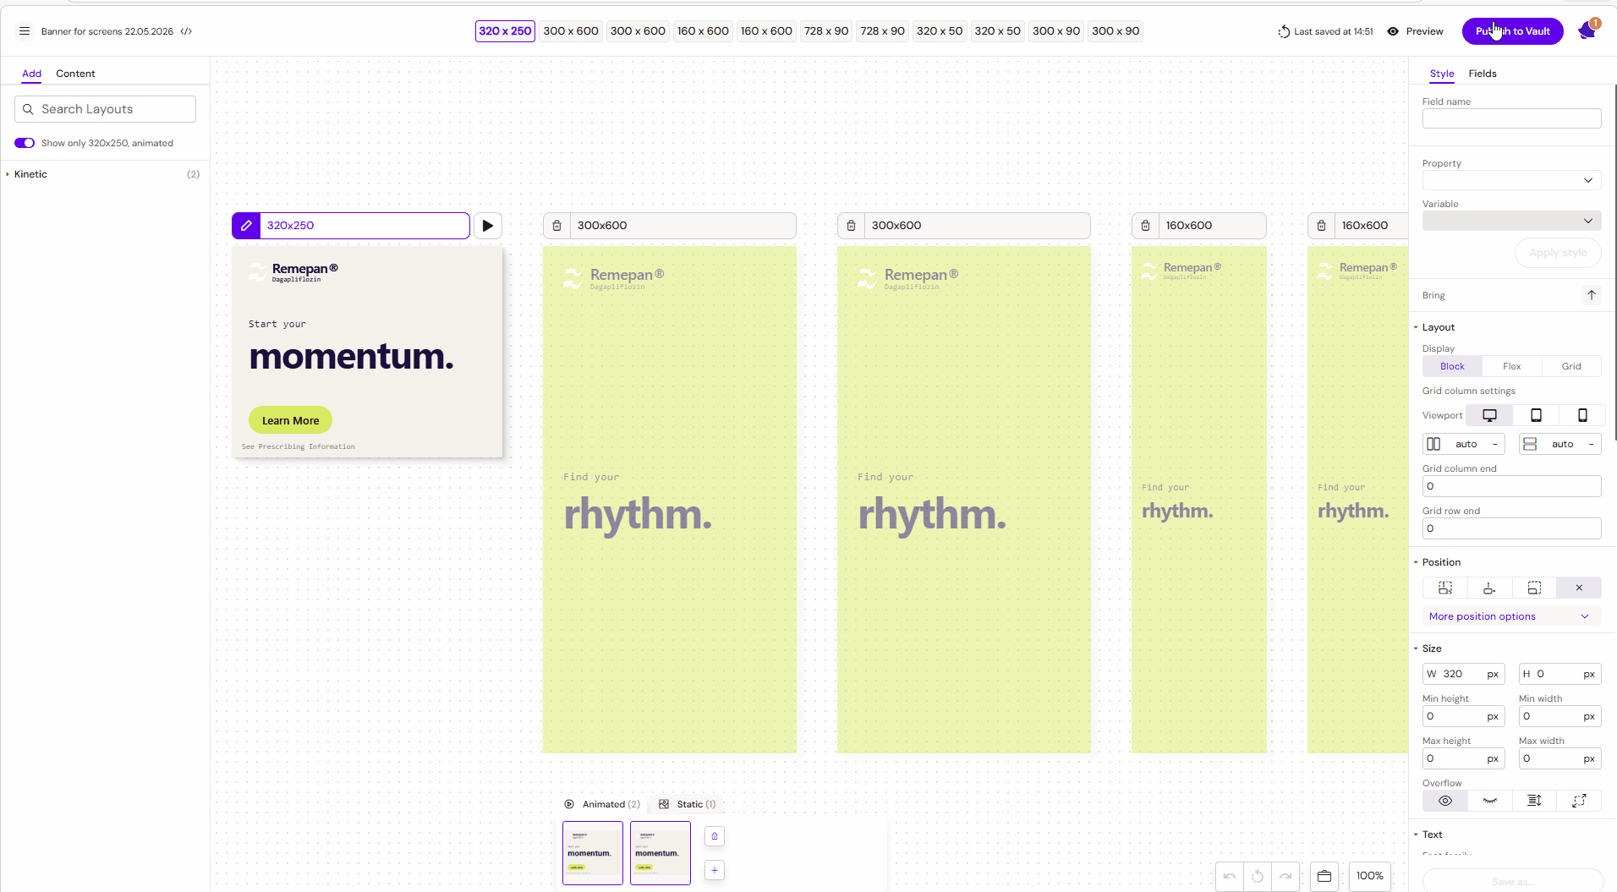Image resolution: width=1617 pixels, height=892 pixels.
Task: Switch to the Style tab
Action: point(1442,74)
